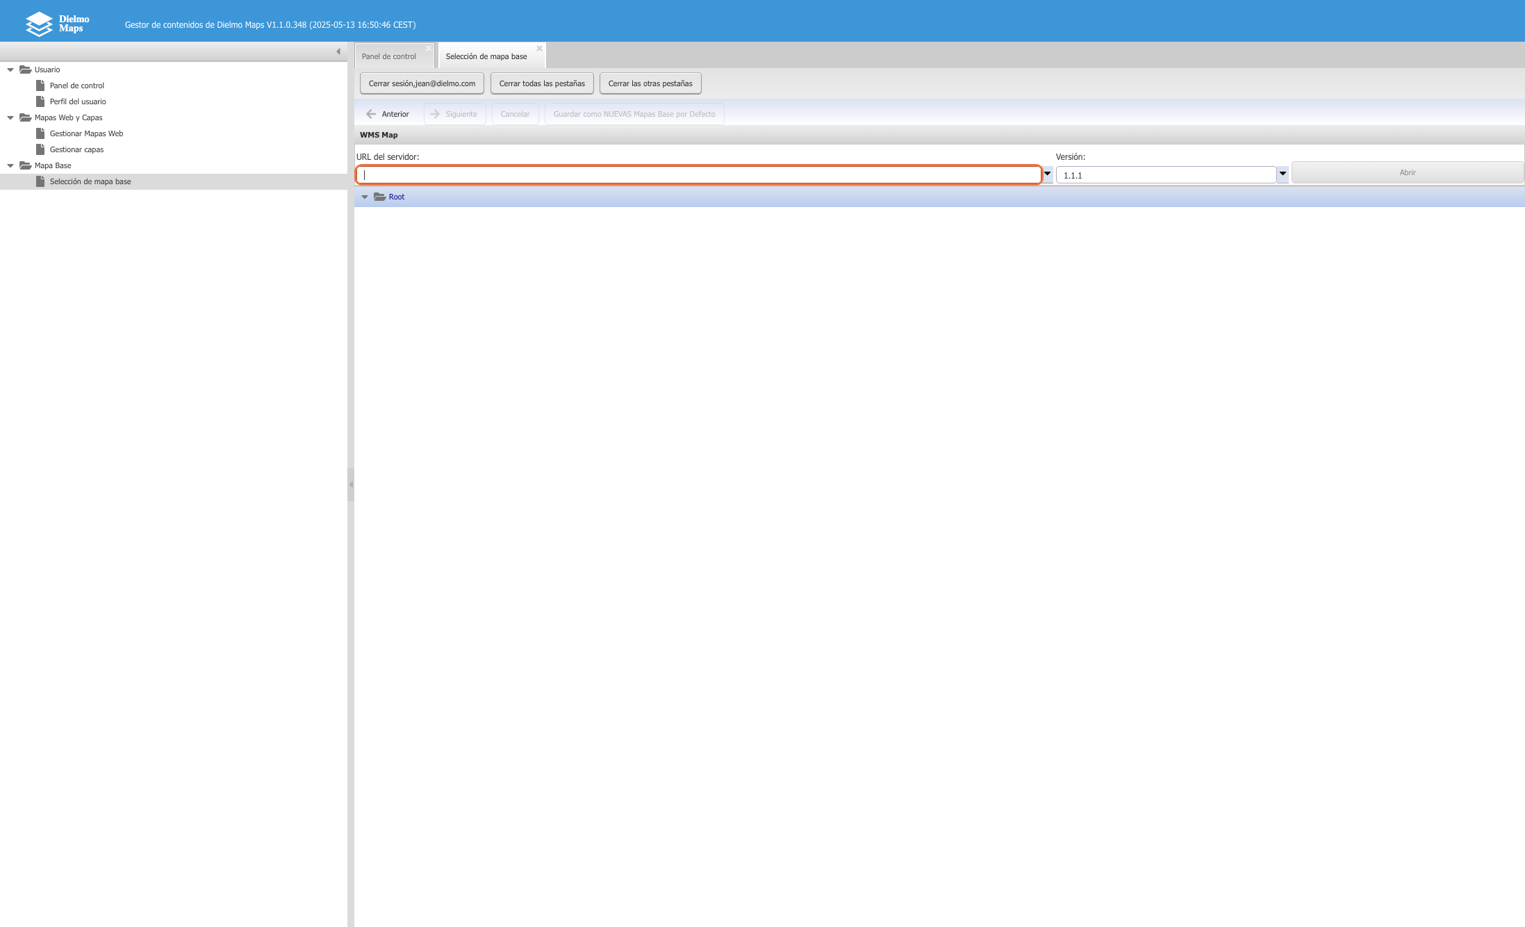Close the Panel de control tab
The image size is (1525, 927).
(x=429, y=49)
